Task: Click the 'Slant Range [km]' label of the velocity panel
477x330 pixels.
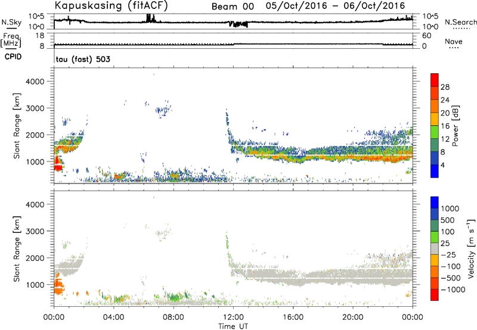Action: point(17,248)
